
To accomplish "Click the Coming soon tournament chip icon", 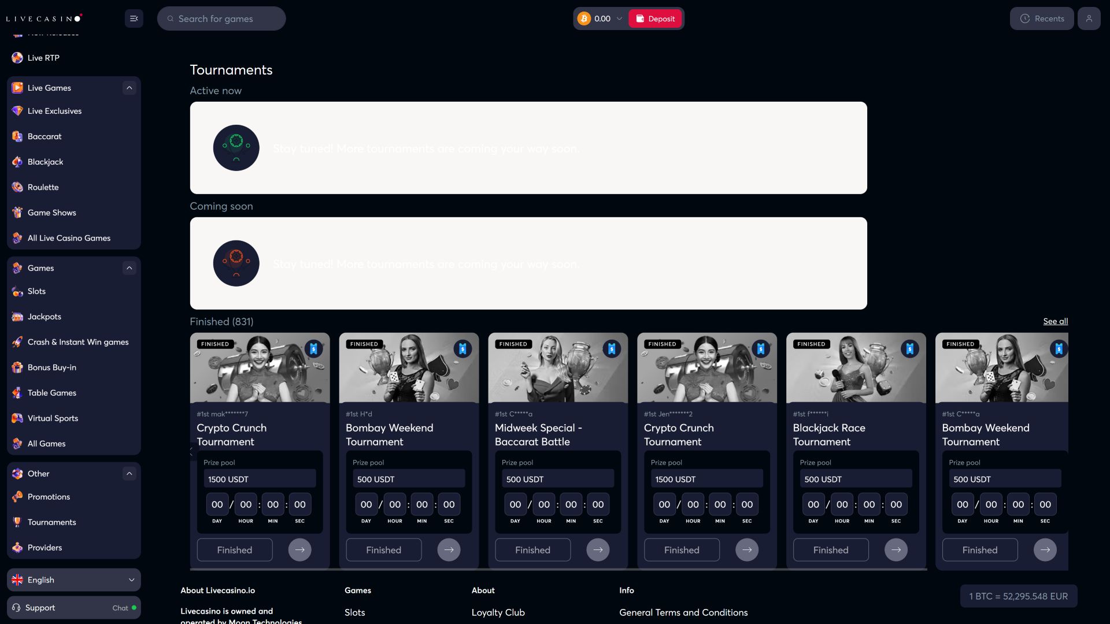I will (236, 263).
